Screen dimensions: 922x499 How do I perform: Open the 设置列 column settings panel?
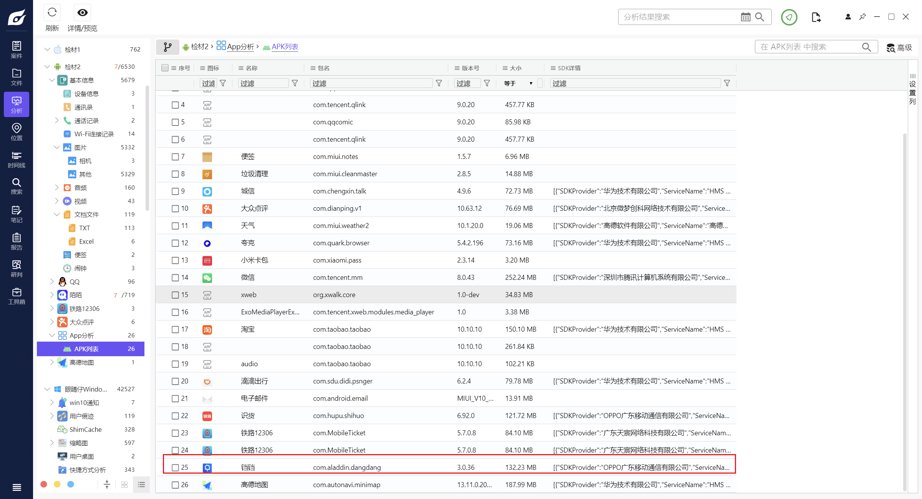click(x=913, y=89)
